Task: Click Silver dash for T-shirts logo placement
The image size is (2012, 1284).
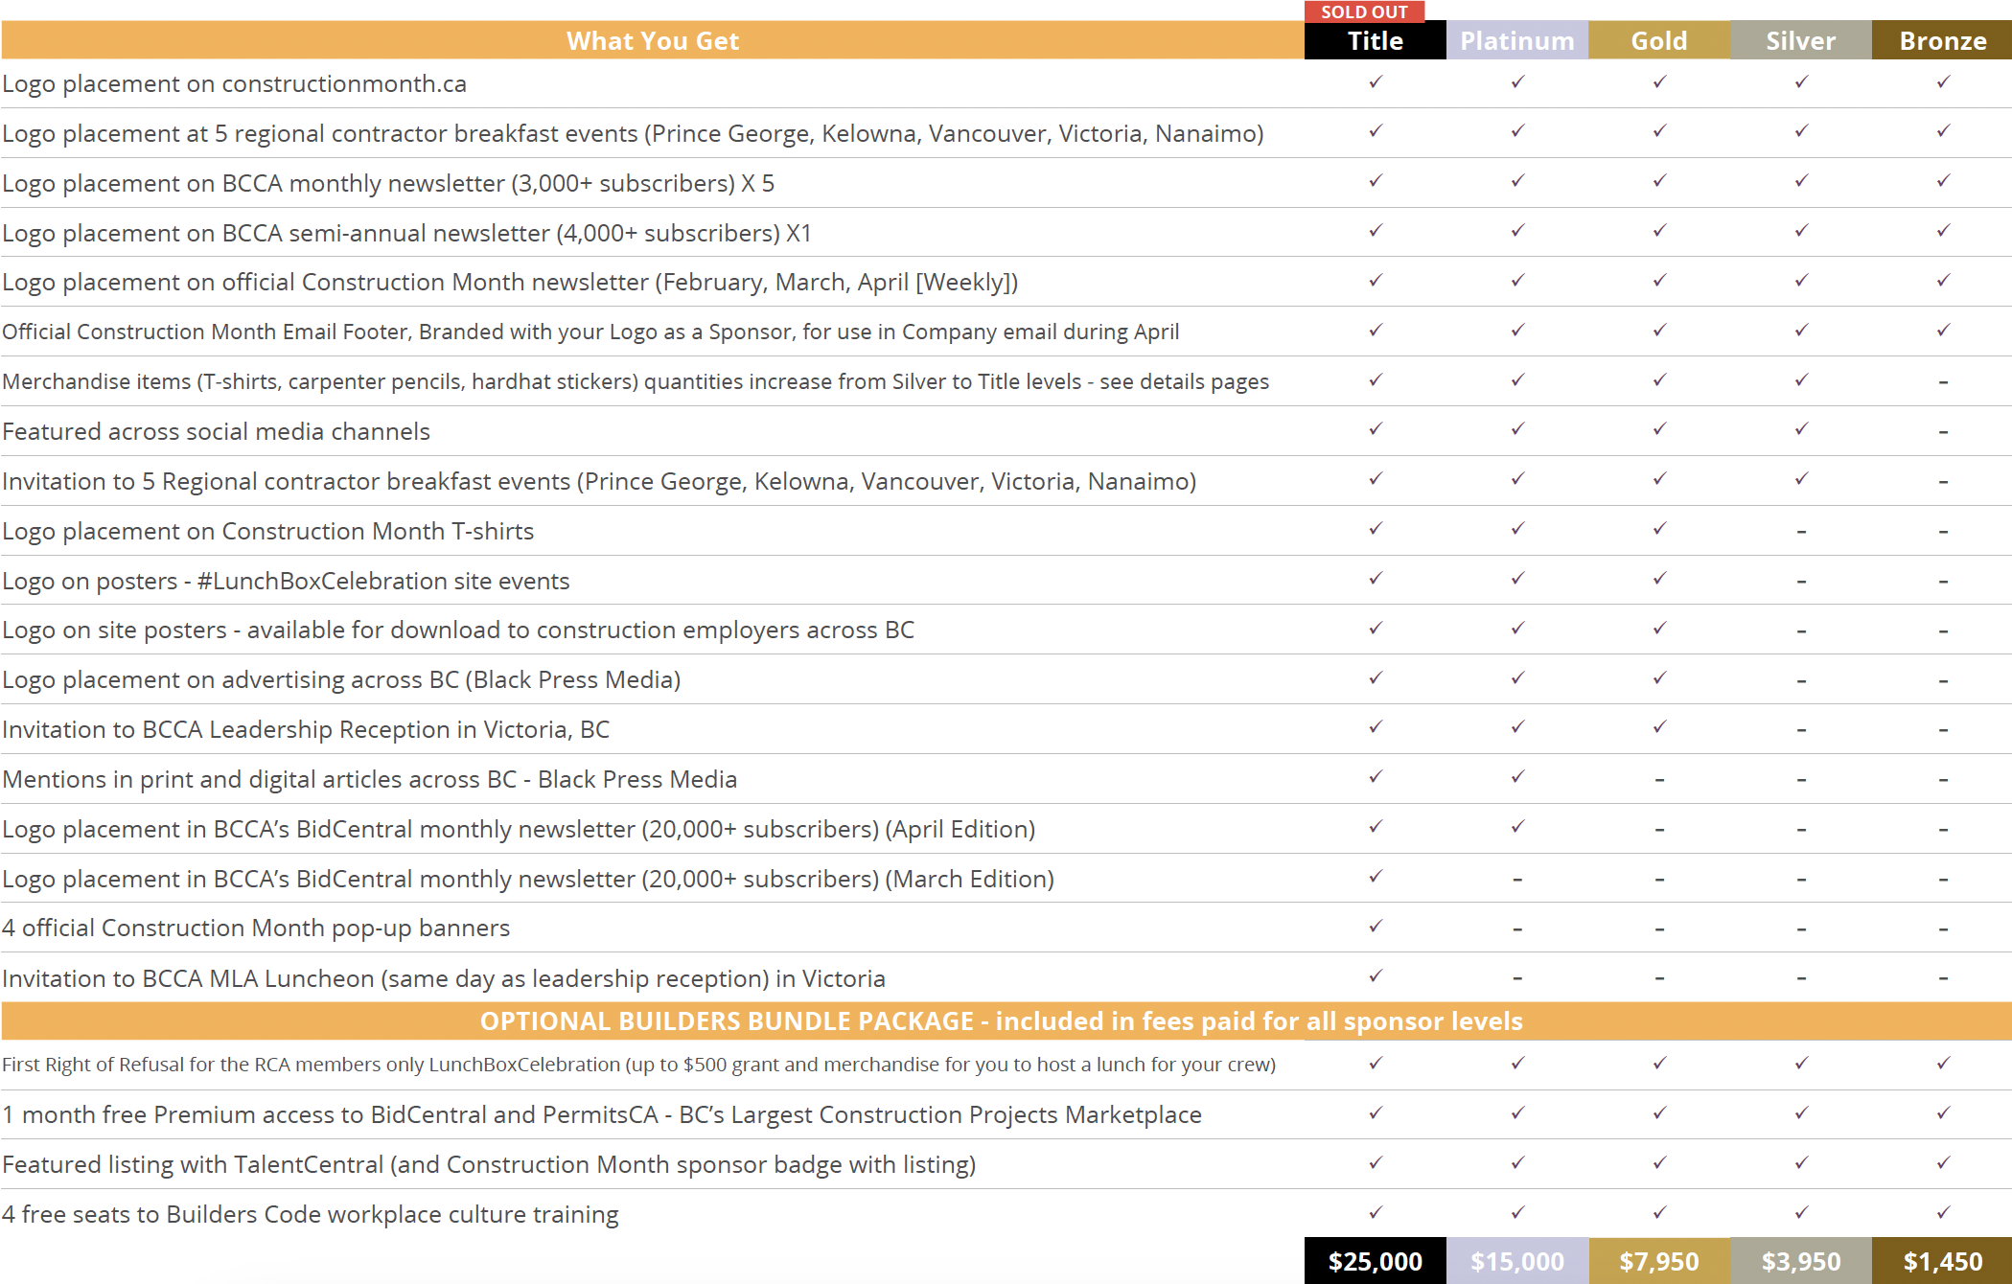Action: [x=1801, y=532]
